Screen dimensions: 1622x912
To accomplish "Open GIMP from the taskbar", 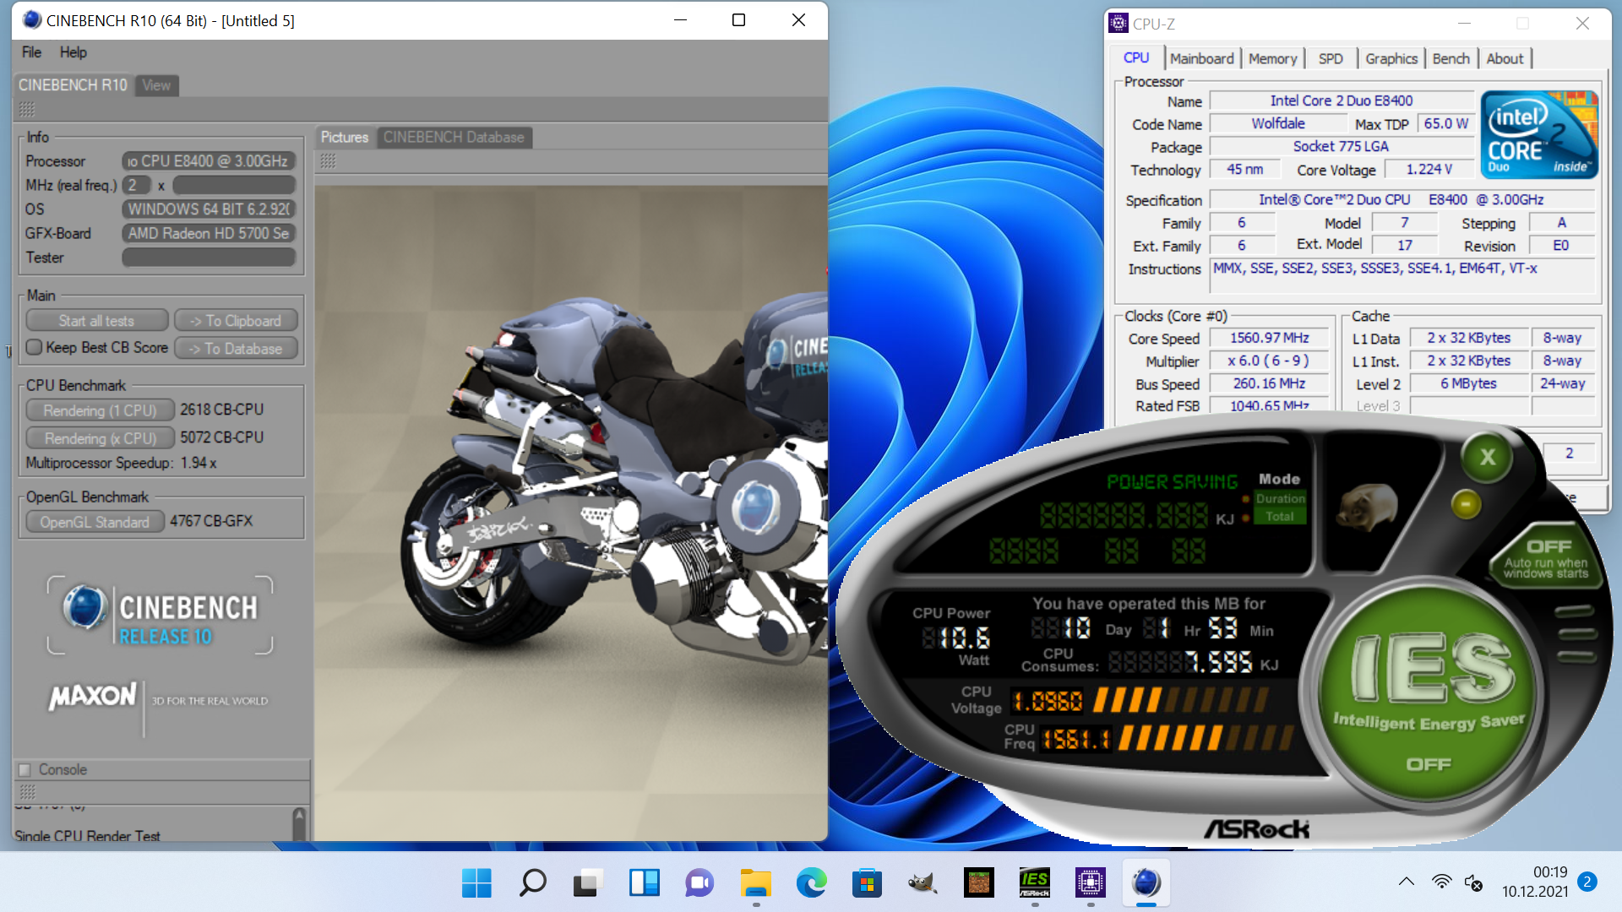I will tap(923, 883).
